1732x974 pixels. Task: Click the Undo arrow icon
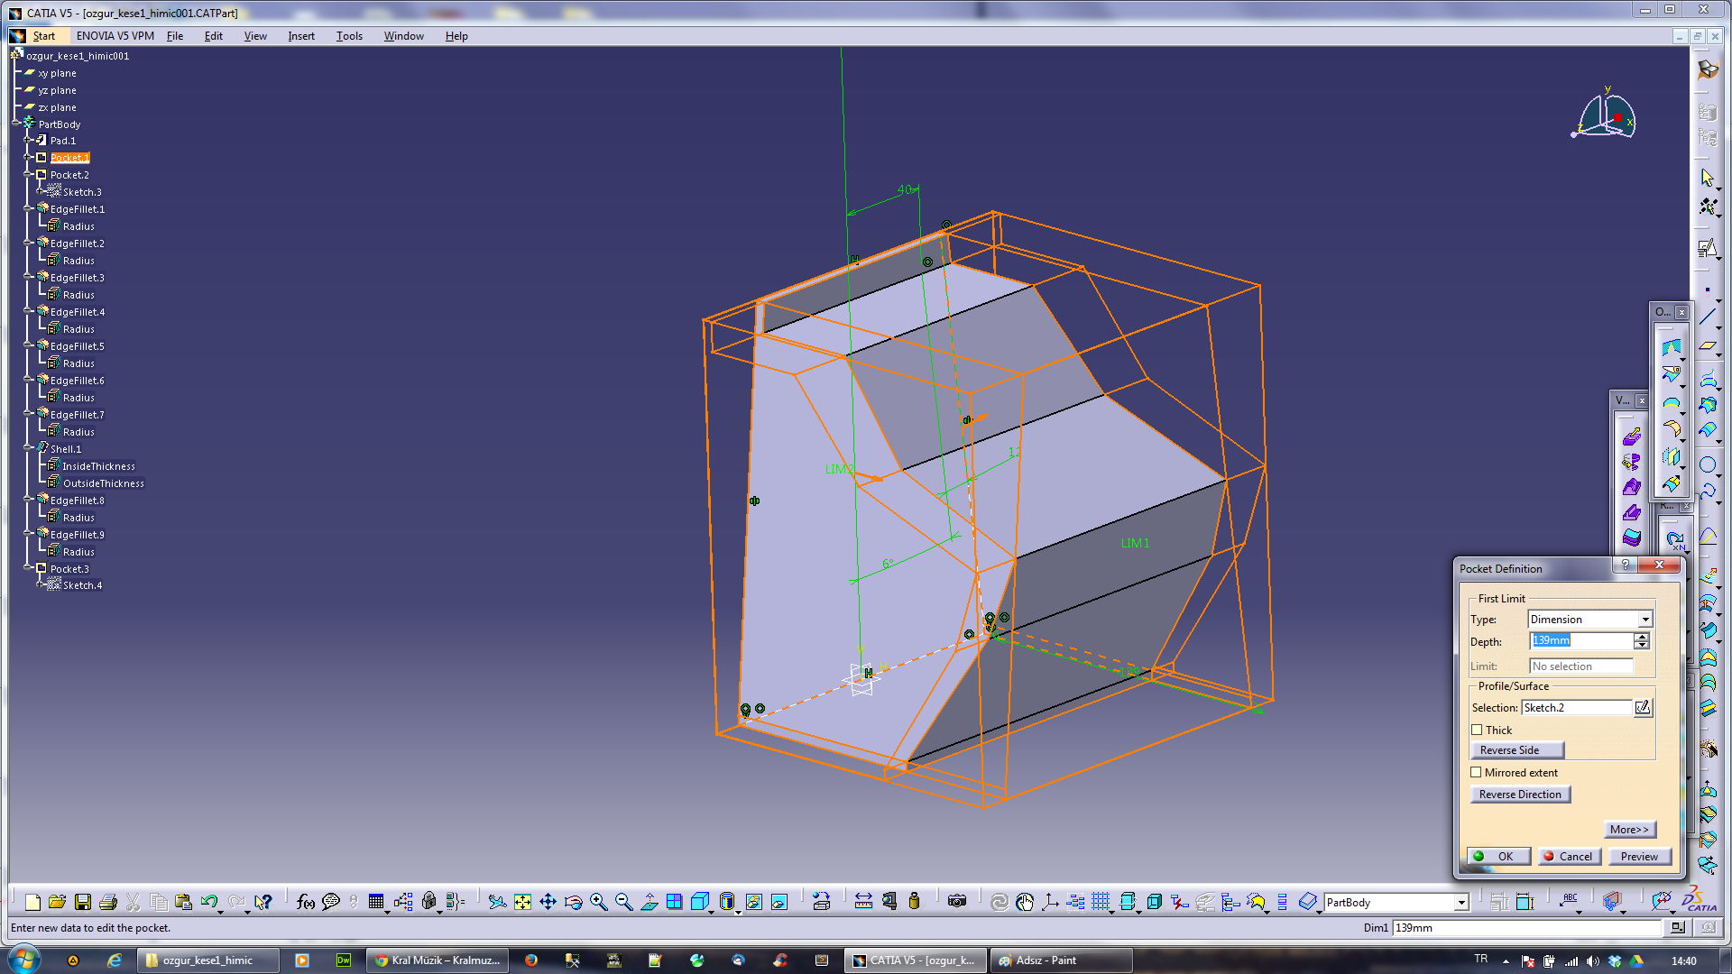[x=209, y=902]
